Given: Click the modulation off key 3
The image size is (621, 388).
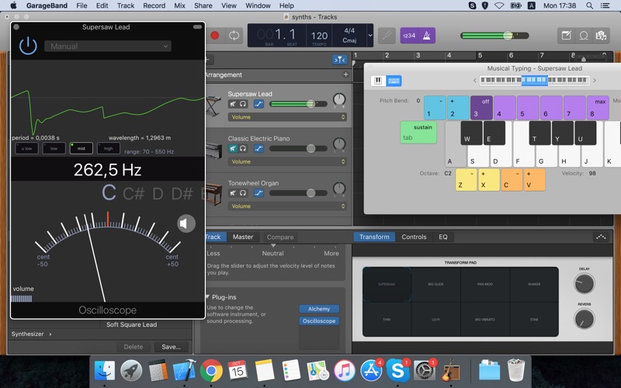Looking at the screenshot, I should (481, 108).
